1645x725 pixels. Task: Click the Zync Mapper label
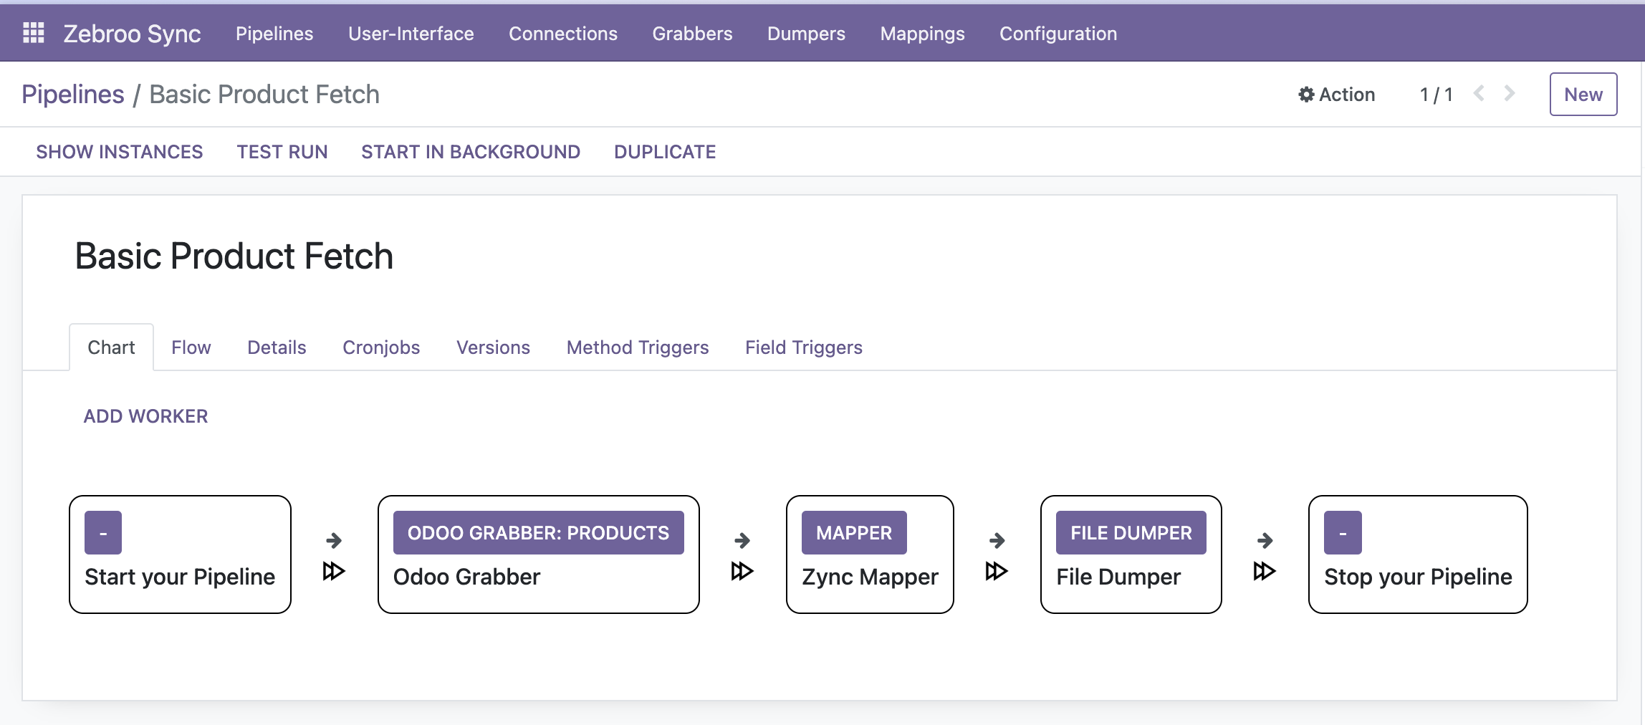click(x=871, y=577)
